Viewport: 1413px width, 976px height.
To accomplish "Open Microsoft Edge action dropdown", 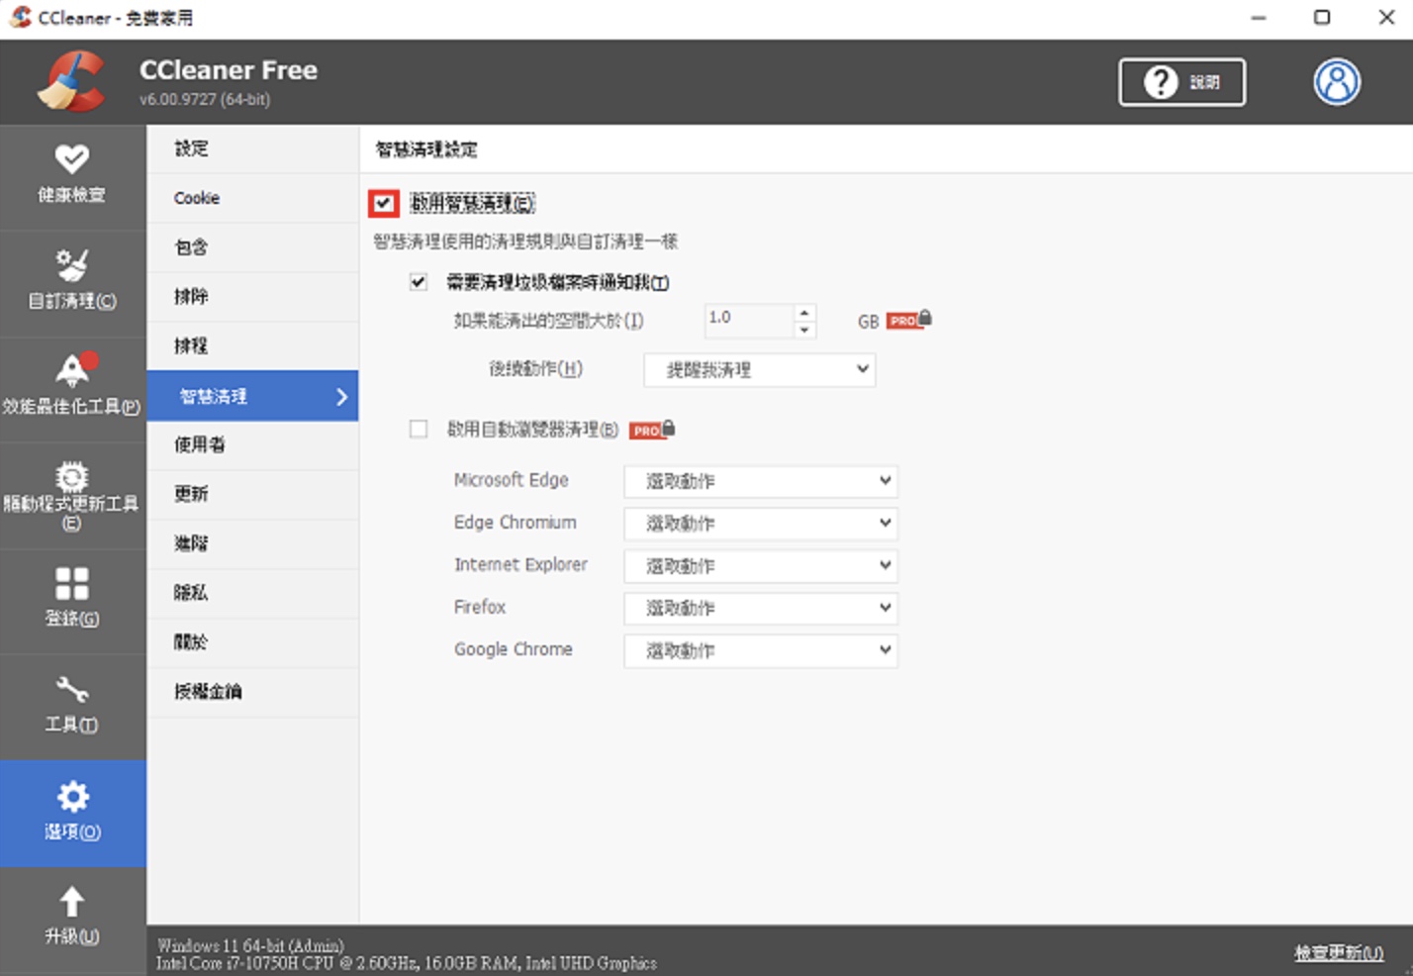I will click(760, 481).
